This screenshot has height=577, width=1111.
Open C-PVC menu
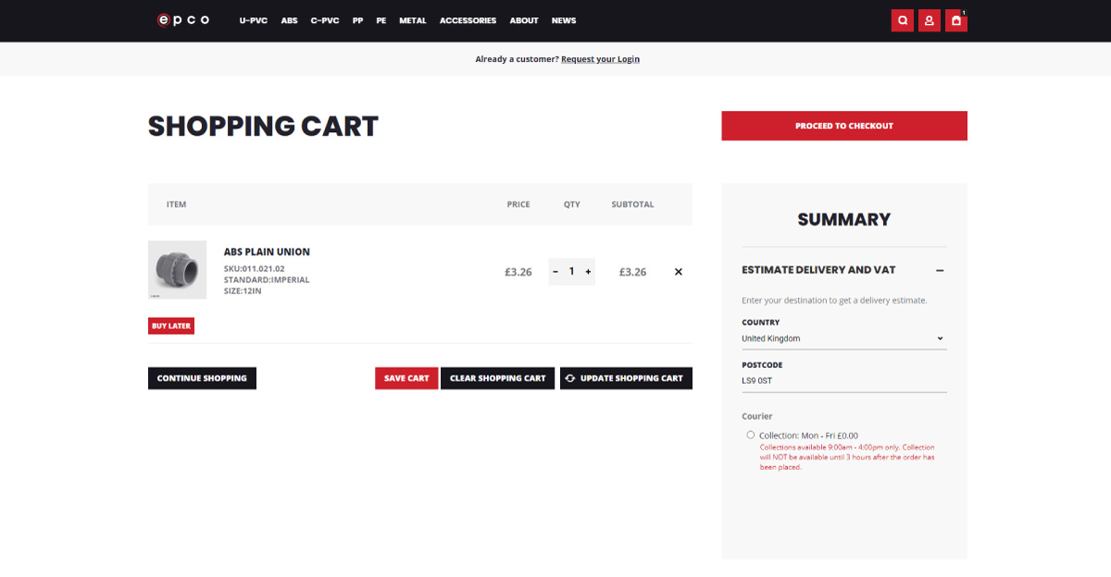(325, 20)
